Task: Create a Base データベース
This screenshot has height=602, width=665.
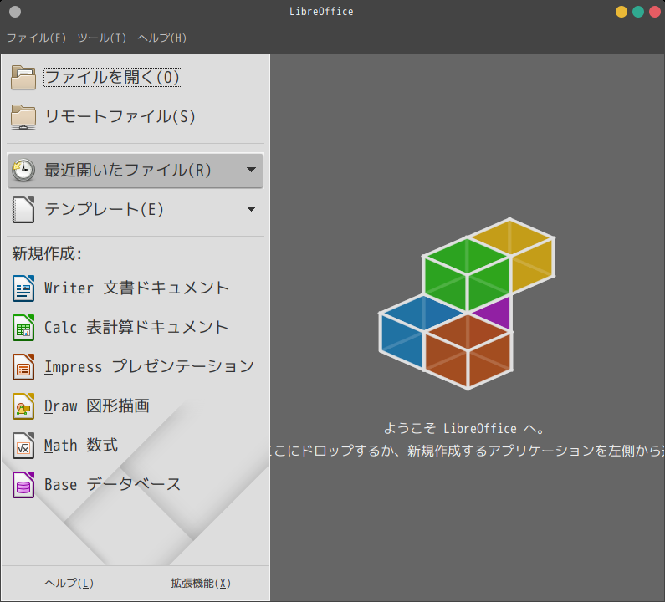Action: pos(112,485)
